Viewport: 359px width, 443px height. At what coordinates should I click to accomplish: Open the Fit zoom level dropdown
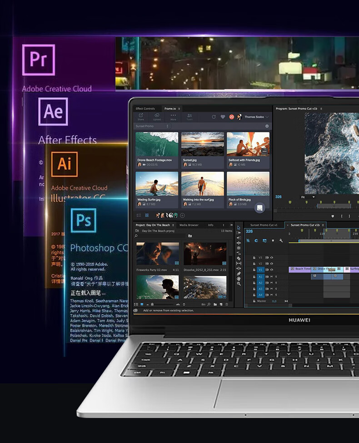point(308,197)
